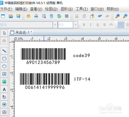Select the arrow pointer tool
Screen dimensions: 129x117
4,33
